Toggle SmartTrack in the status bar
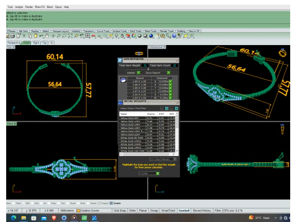 click(x=168, y=210)
